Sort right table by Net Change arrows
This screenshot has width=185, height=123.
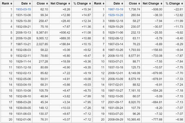162,4
